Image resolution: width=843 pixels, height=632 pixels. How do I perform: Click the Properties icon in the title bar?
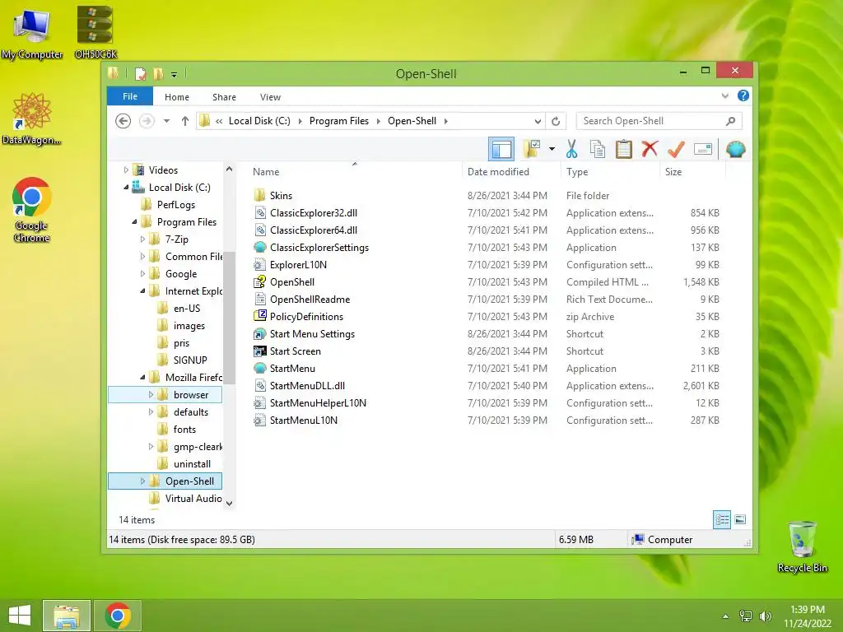tap(140, 73)
